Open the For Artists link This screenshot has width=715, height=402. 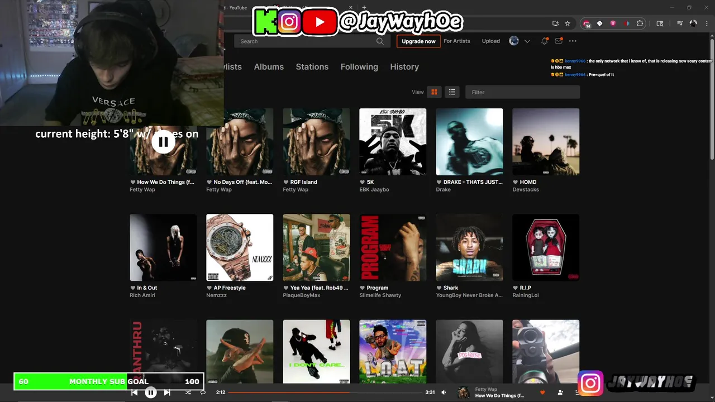point(457,41)
